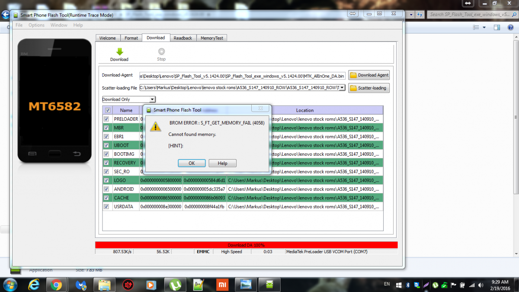Uncheck the LOGO checkbox
Viewport: 519px width, 292px height.
click(106, 180)
